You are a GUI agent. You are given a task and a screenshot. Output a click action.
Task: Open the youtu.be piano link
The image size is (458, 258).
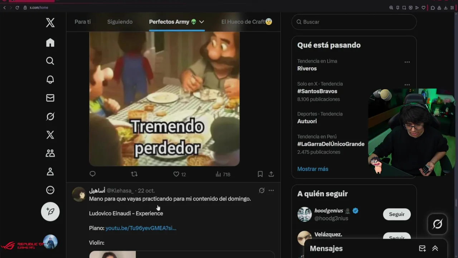pyautogui.click(x=141, y=228)
